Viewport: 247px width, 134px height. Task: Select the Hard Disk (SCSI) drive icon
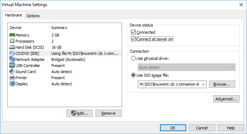click(12, 47)
